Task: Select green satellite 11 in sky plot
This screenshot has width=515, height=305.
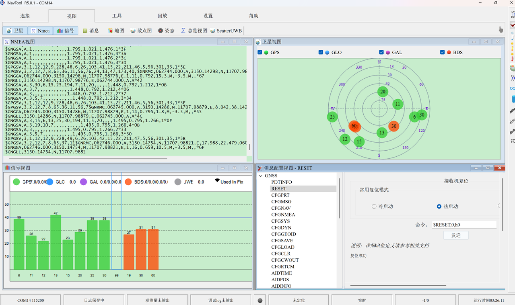Action: click(398, 104)
